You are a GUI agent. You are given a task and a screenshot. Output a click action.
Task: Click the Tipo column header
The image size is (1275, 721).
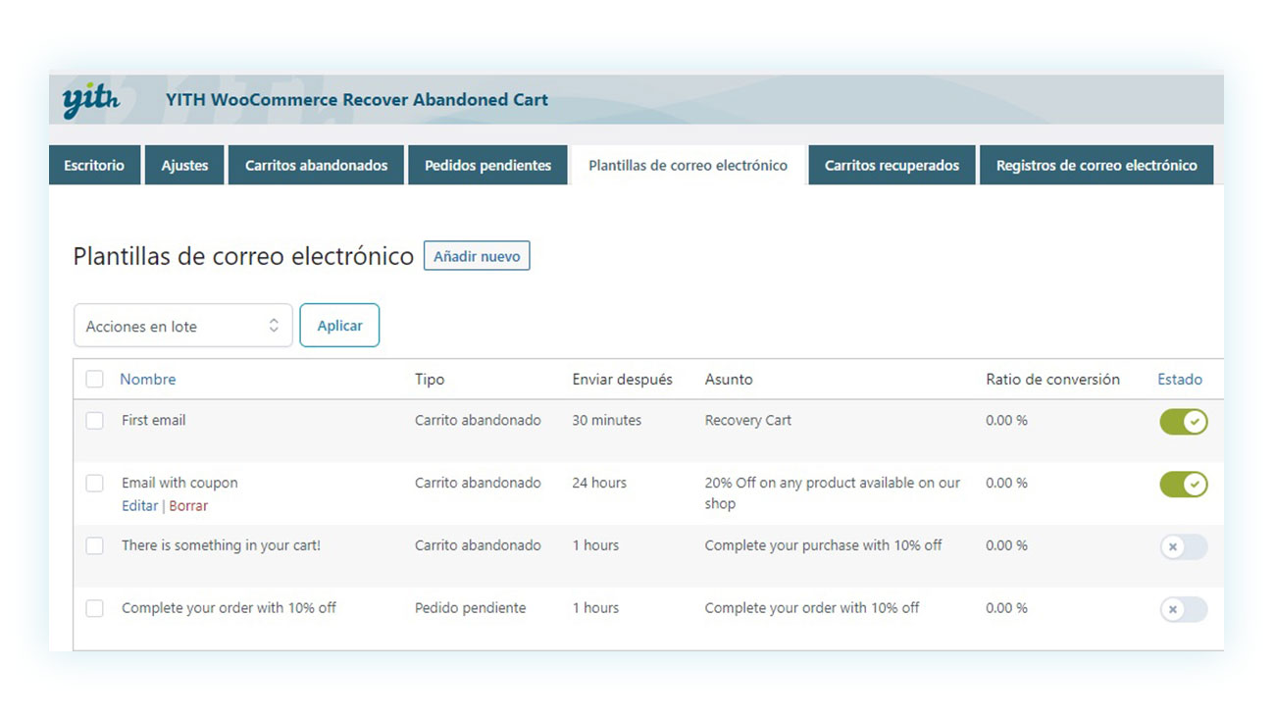point(430,379)
